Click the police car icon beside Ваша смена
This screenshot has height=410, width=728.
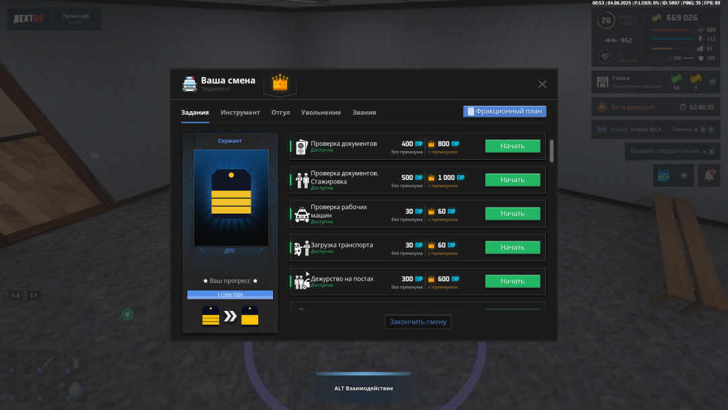point(189,84)
